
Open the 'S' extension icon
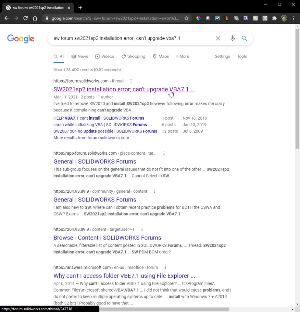[236, 18]
